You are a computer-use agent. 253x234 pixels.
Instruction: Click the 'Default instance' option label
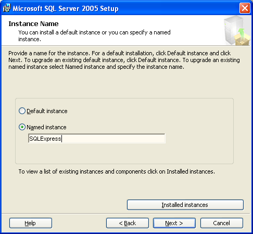tap(47, 111)
